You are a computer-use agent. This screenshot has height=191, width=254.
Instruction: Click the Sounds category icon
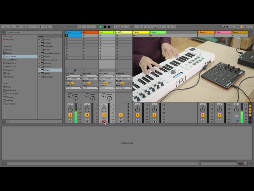point(4,50)
